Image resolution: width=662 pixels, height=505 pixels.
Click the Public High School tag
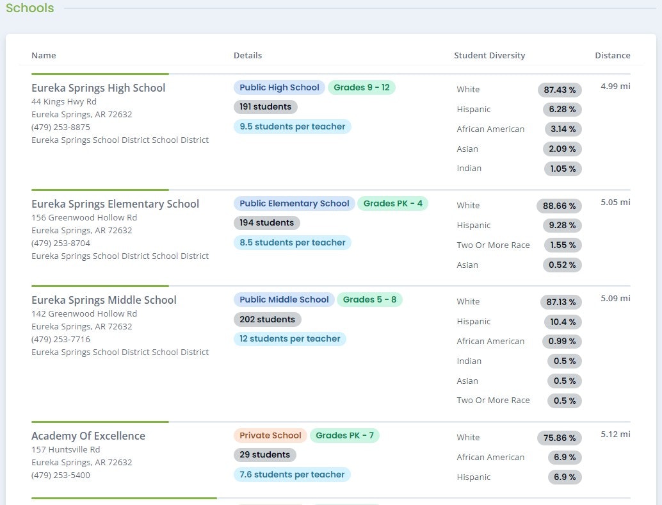(279, 87)
